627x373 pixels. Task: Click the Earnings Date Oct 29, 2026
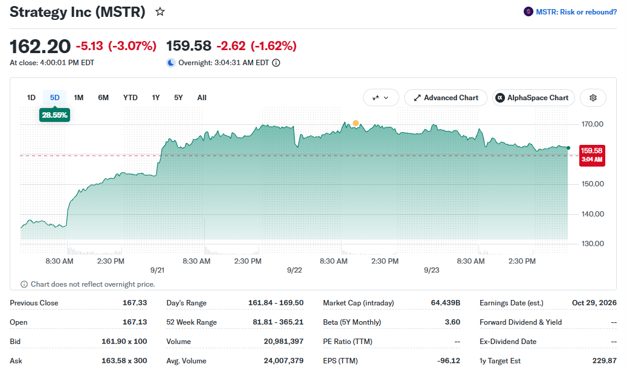(594, 303)
